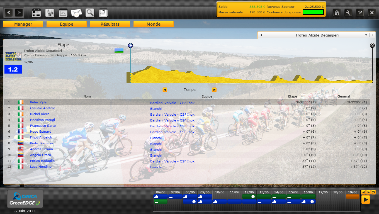
Task: Click the flat terrain stage type icon
Action: pyautogui.click(x=119, y=50)
